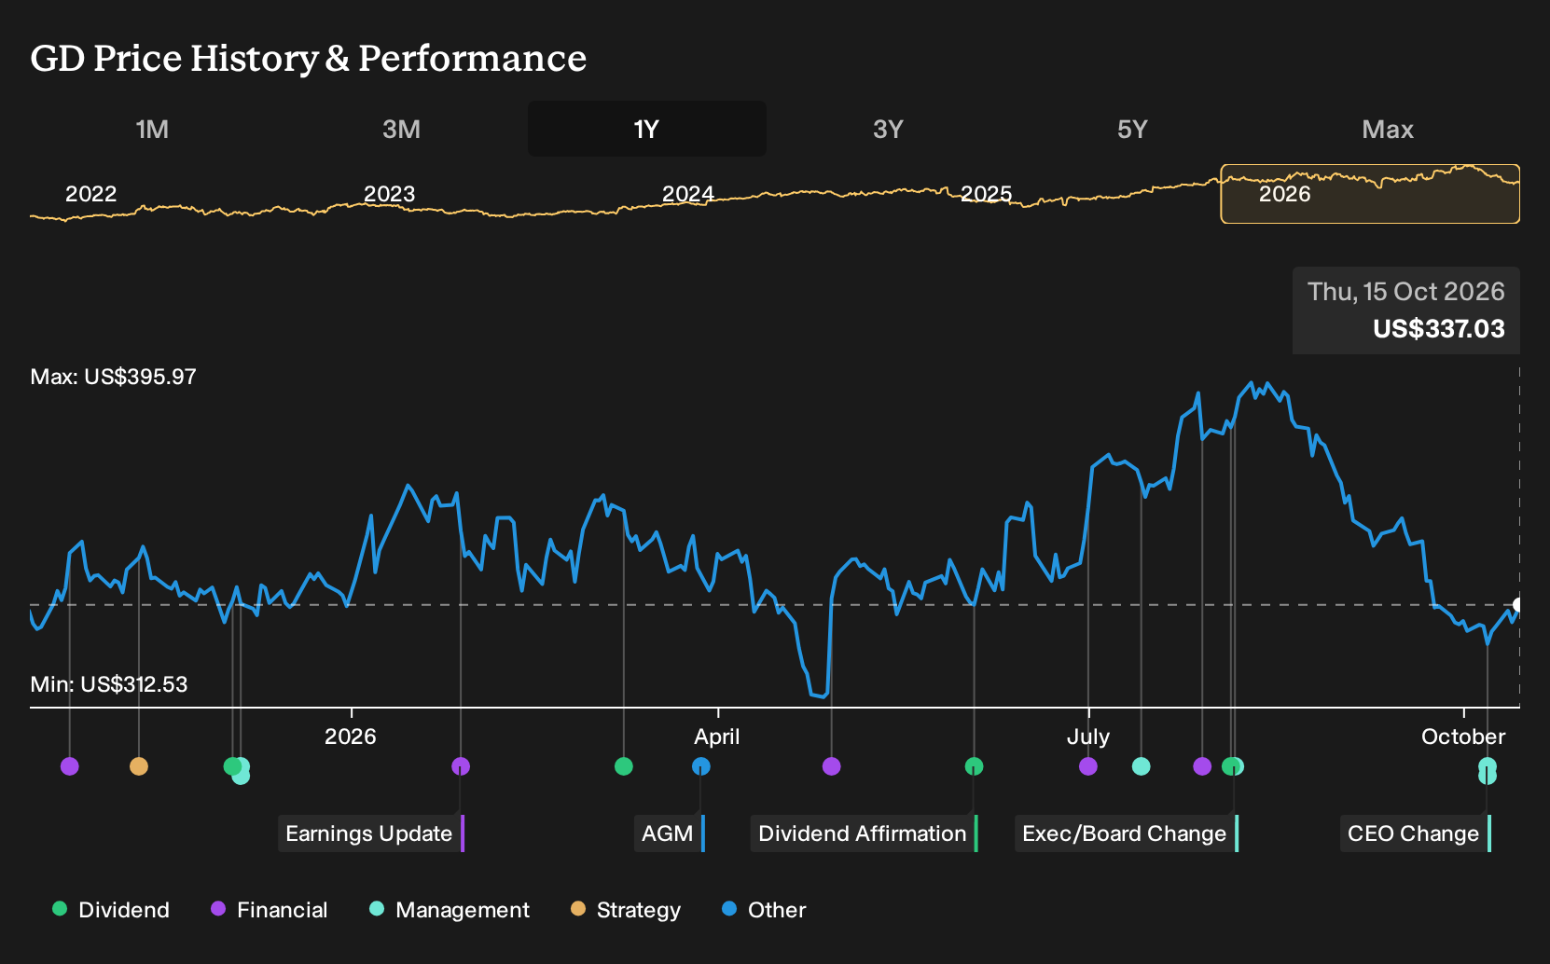The height and width of the screenshot is (964, 1550).
Task: Click the 2023 year in the overview chart
Action: [390, 194]
